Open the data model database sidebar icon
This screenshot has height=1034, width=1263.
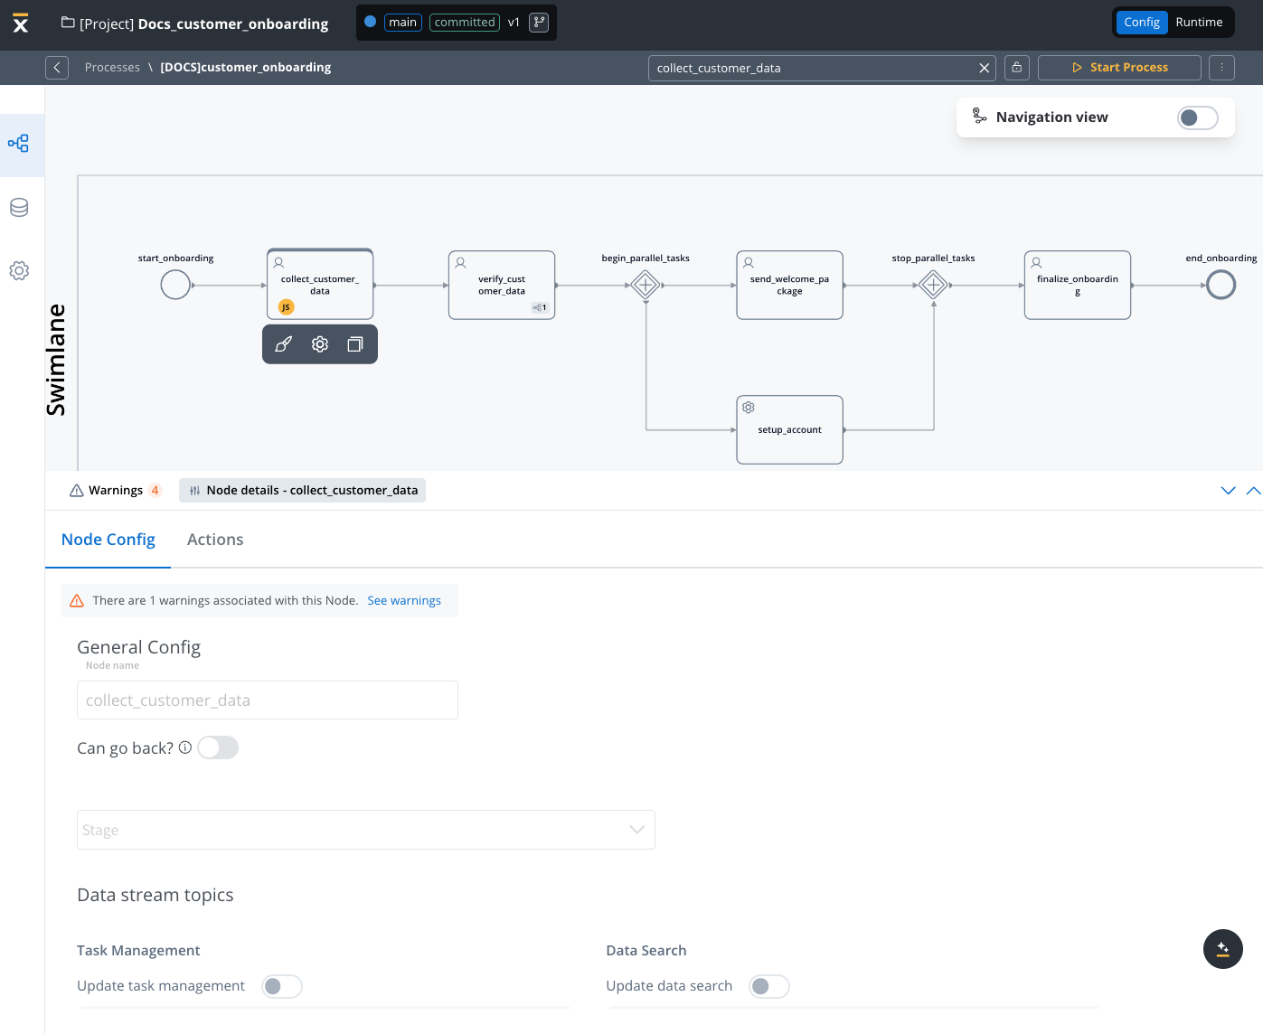[x=19, y=208]
